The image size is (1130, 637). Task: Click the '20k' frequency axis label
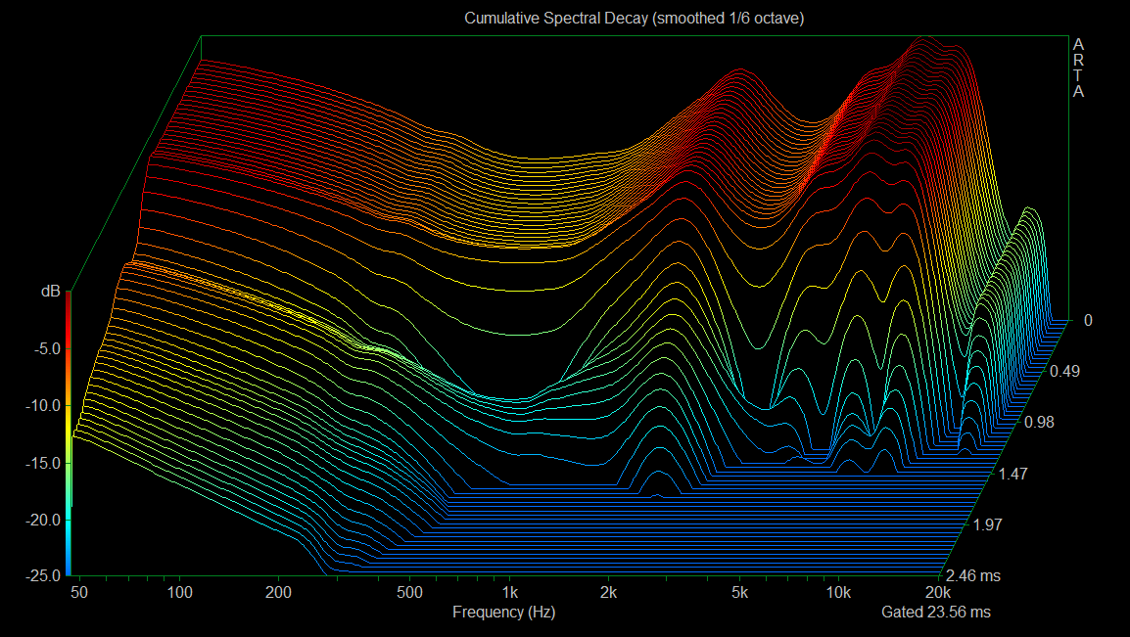point(937,592)
